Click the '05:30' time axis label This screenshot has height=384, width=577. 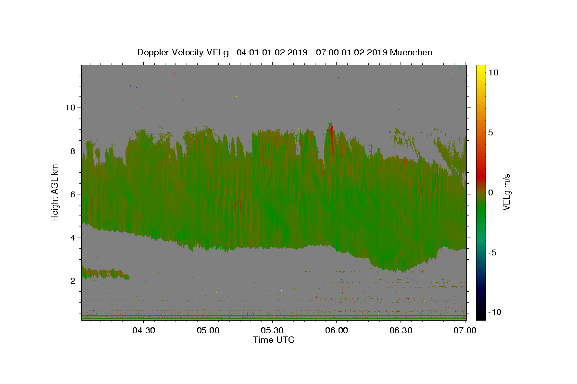[272, 330]
